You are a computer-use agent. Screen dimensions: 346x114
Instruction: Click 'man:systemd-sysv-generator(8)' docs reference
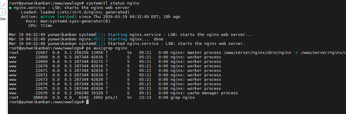[x=75, y=21]
